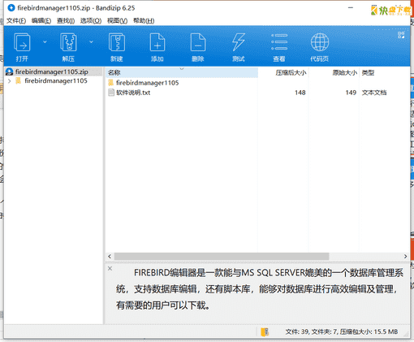Screen dimensions: 414x342
Task: Sort by the 名称 column header
Action: coord(182,72)
